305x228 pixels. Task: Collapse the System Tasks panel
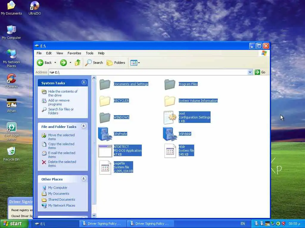(x=84, y=83)
